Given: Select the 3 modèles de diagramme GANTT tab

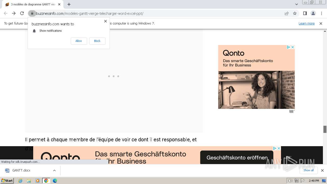Looking at the screenshot, I should click(x=33, y=4).
